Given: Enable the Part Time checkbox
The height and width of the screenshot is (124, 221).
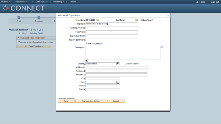Looking at the screenshot, I should [x=142, y=20].
